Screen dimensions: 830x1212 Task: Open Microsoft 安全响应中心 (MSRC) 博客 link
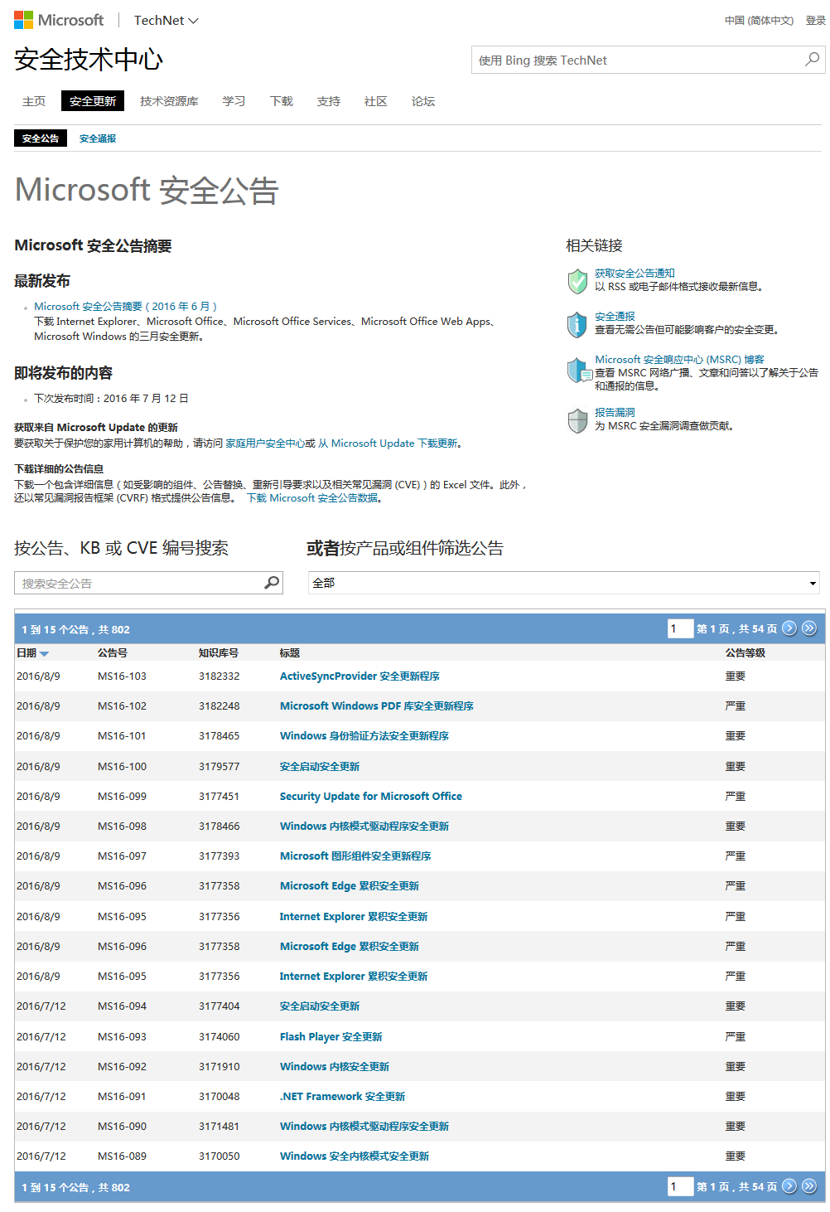pyautogui.click(x=679, y=359)
